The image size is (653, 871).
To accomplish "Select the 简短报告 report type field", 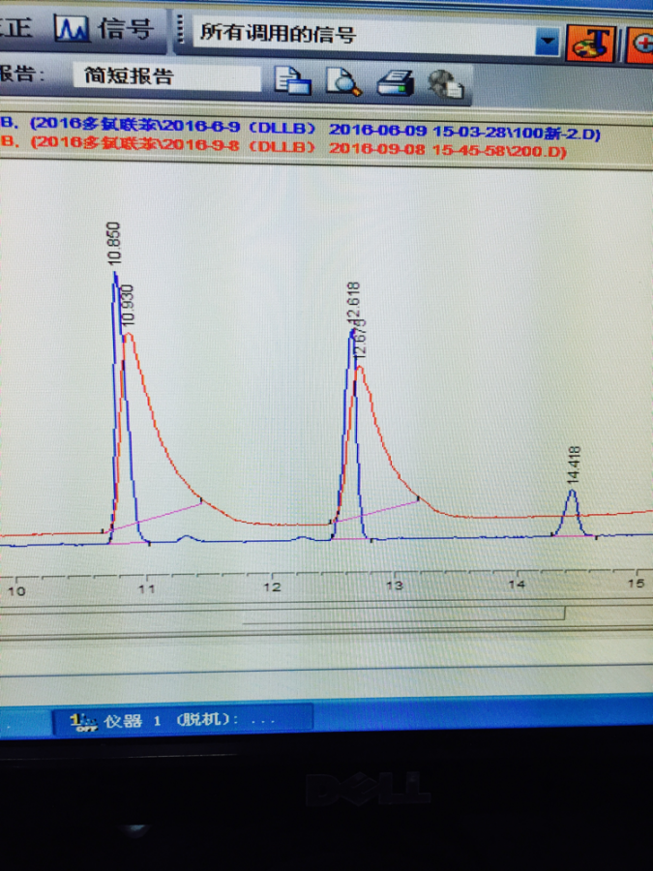I will coord(166,75).
